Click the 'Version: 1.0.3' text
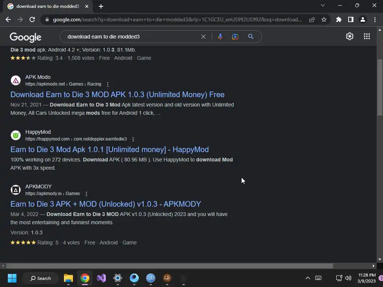 coord(27,232)
